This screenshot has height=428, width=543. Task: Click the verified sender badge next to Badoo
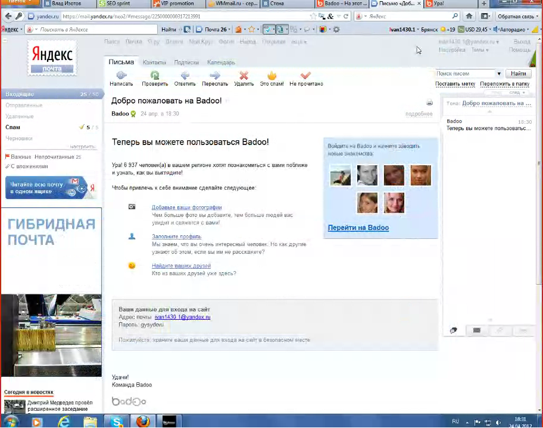[133, 114]
